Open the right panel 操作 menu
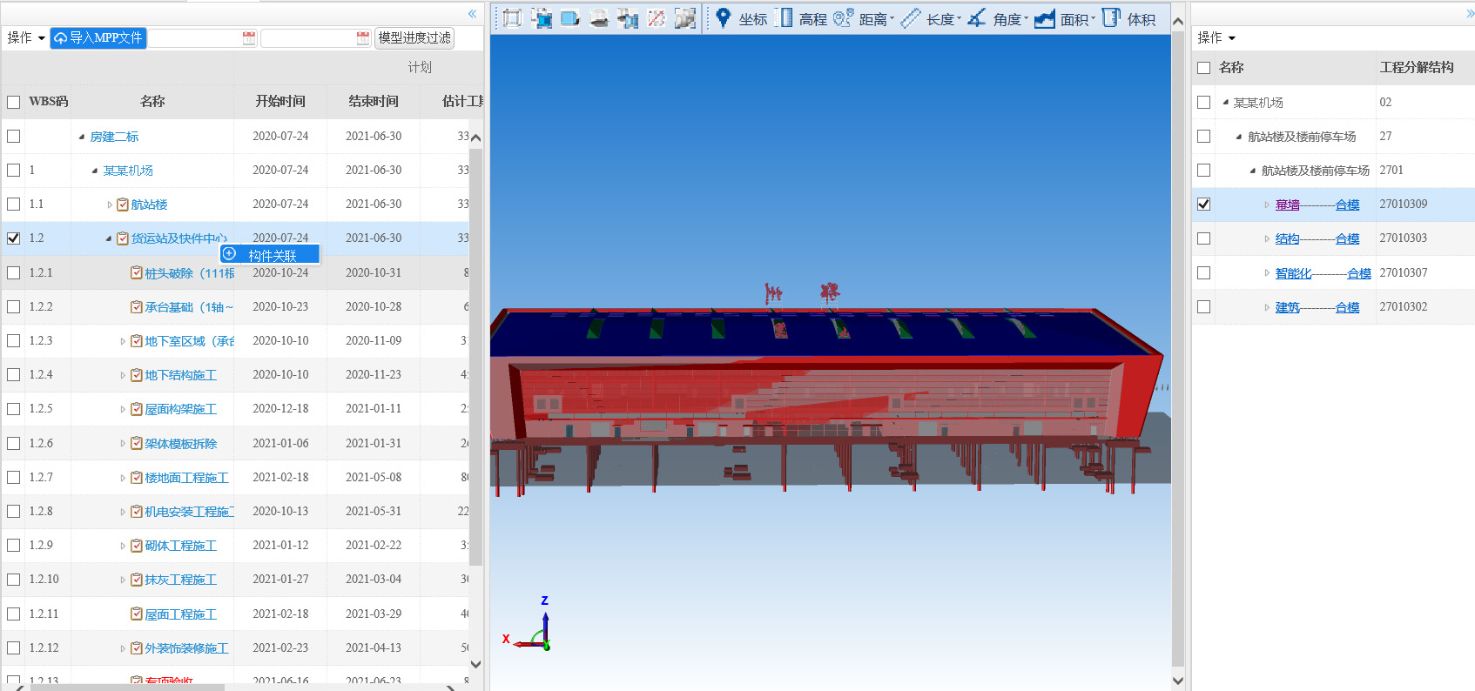Viewport: 1475px width, 691px height. (1216, 37)
